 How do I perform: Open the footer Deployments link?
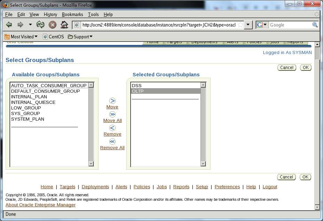95,187
